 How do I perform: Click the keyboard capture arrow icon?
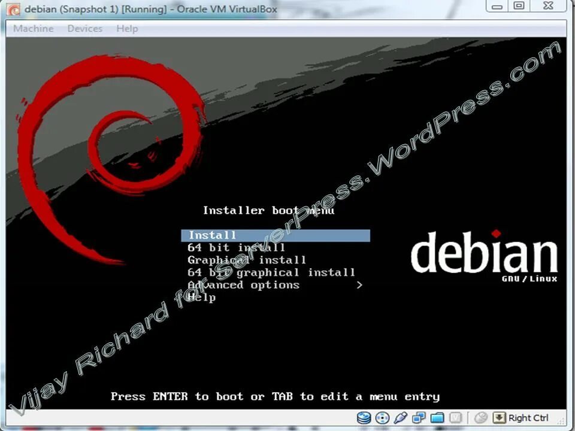pos(499,418)
